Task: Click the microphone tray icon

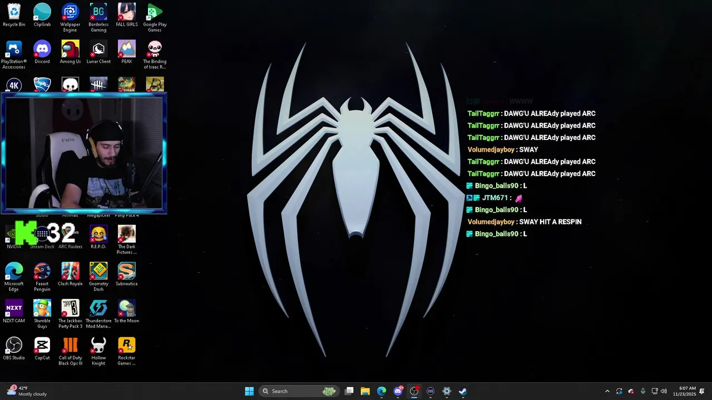Action: coord(643,391)
